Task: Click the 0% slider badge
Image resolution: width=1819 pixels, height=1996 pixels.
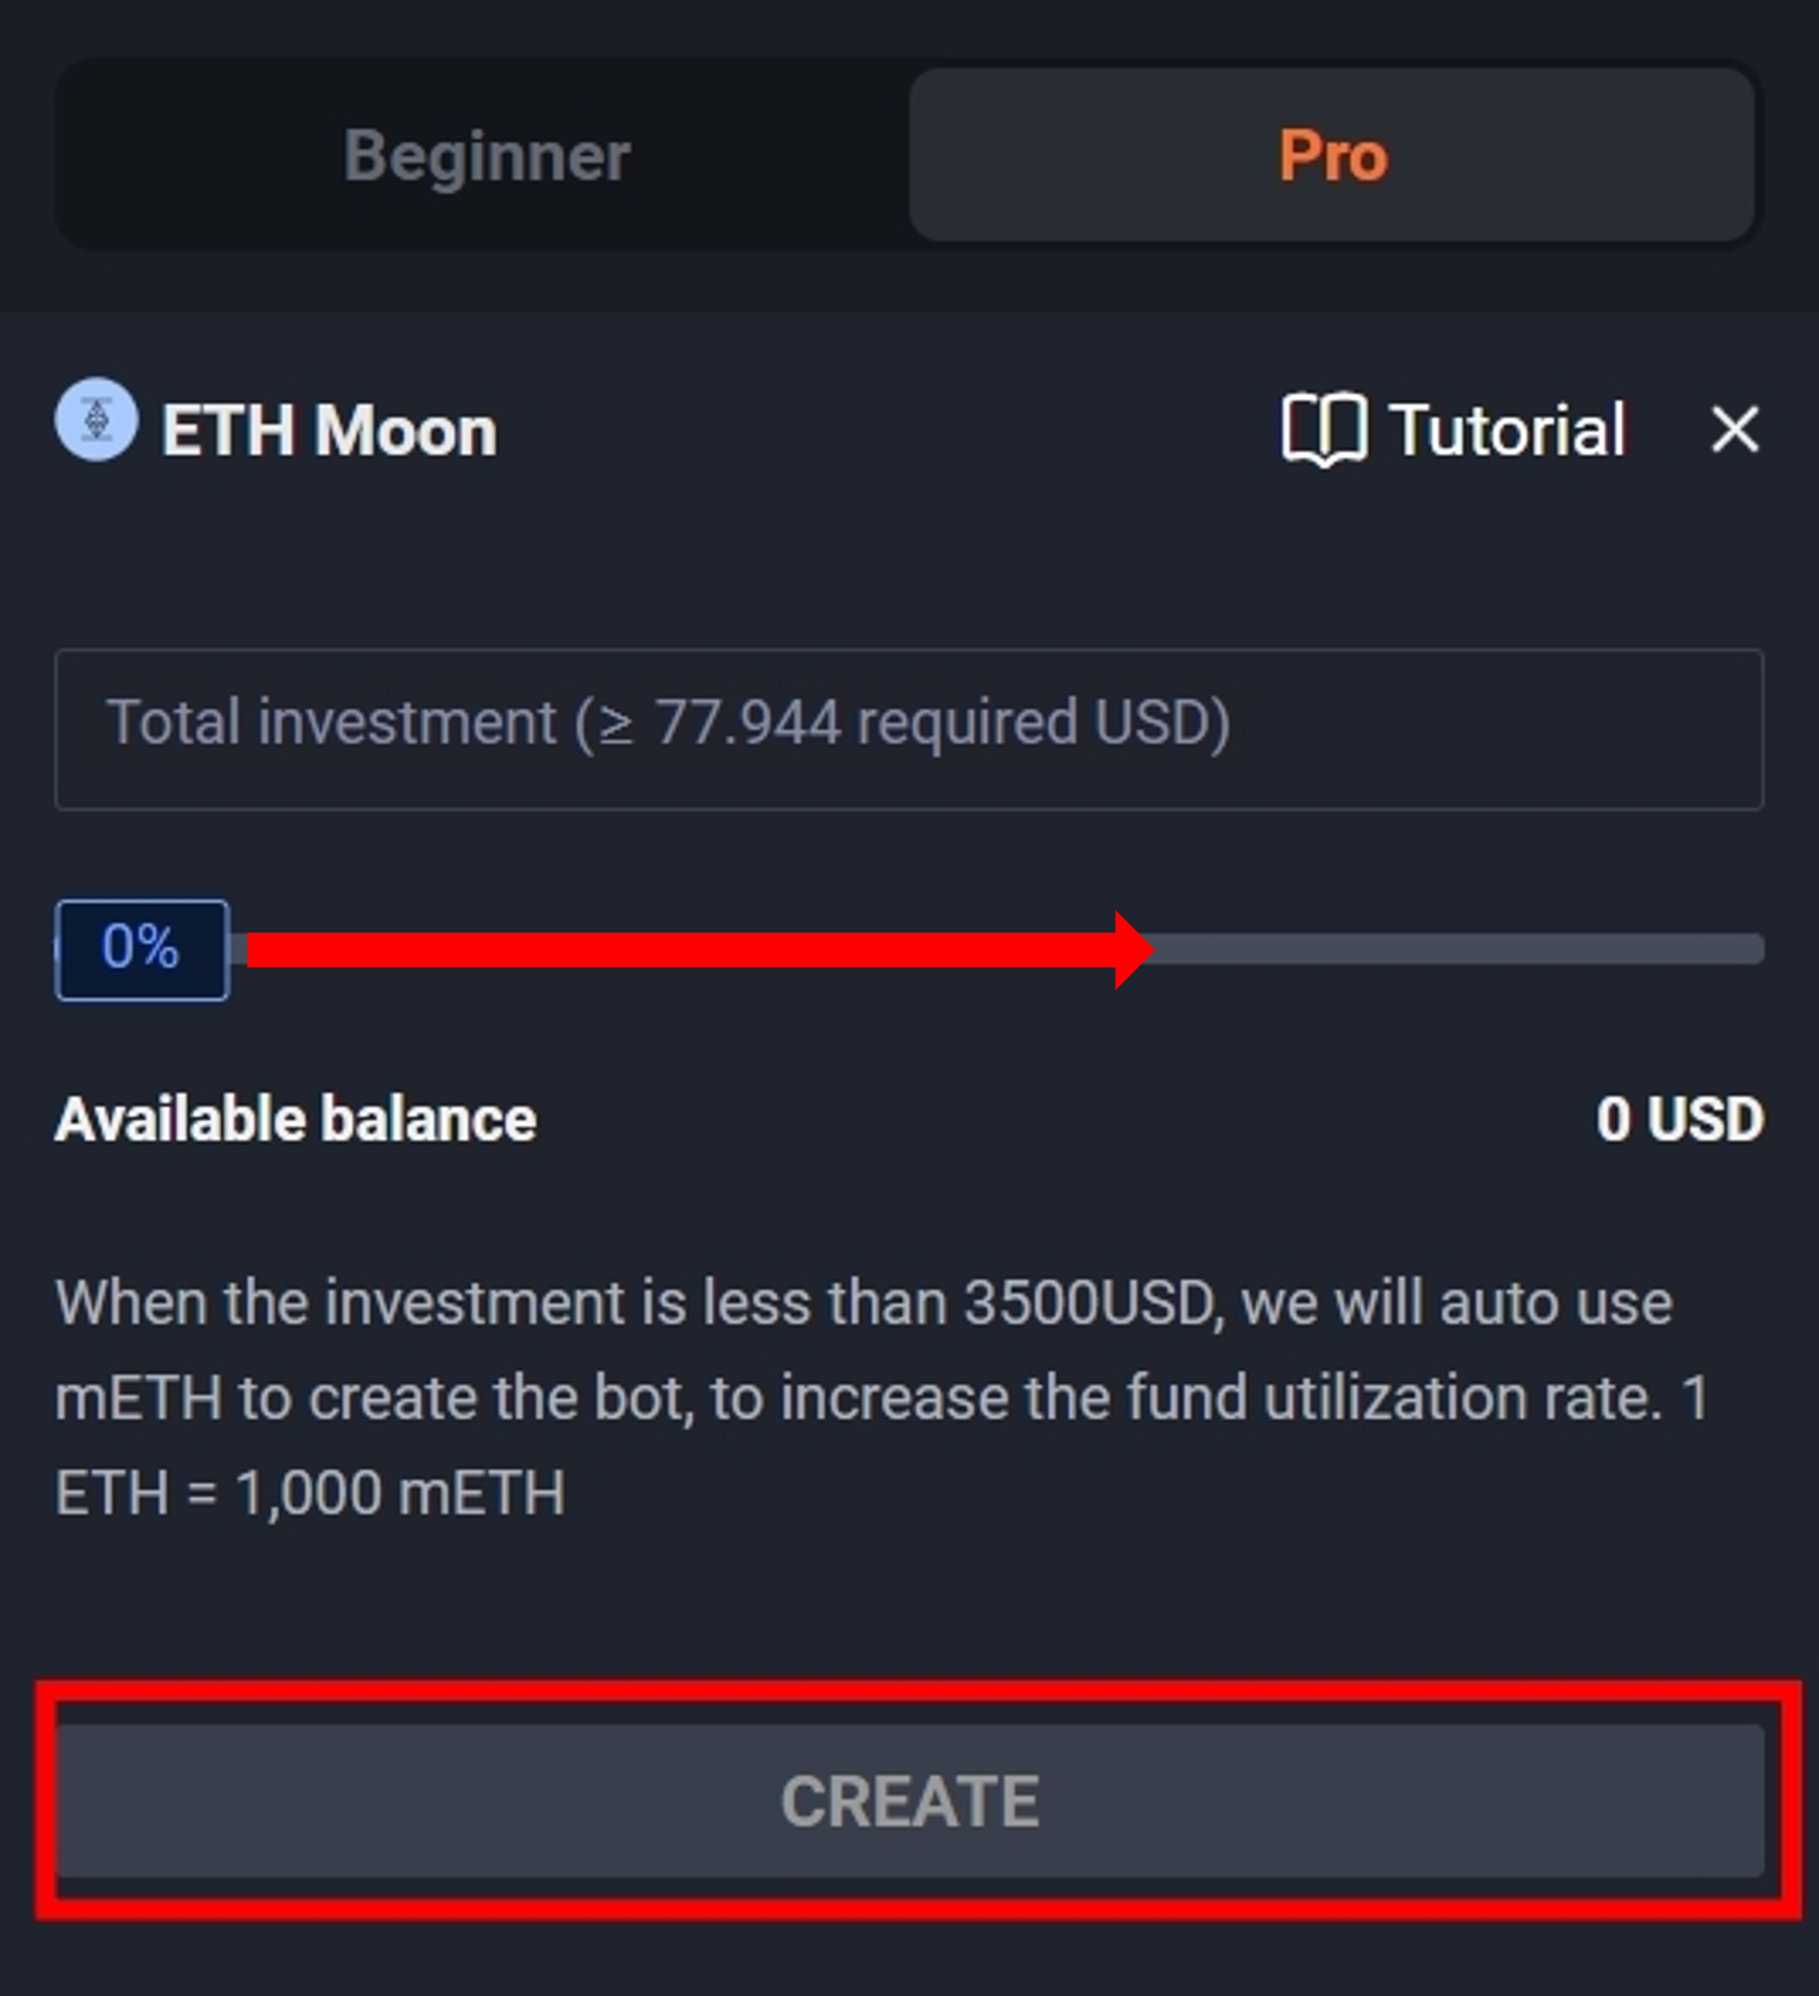Action: click(x=141, y=948)
